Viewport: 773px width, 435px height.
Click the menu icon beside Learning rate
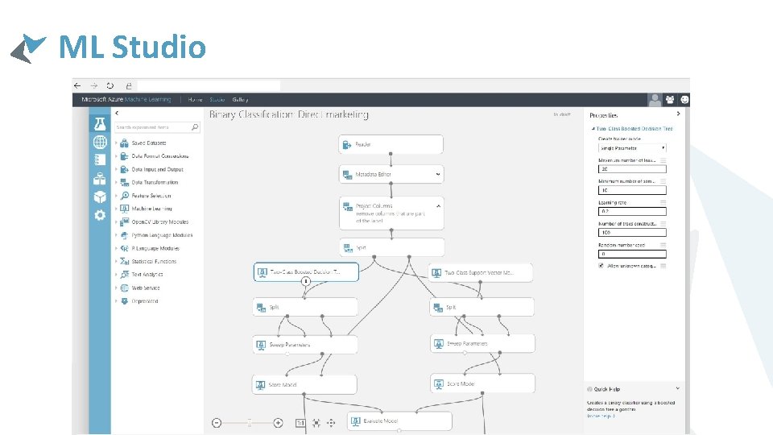663,202
